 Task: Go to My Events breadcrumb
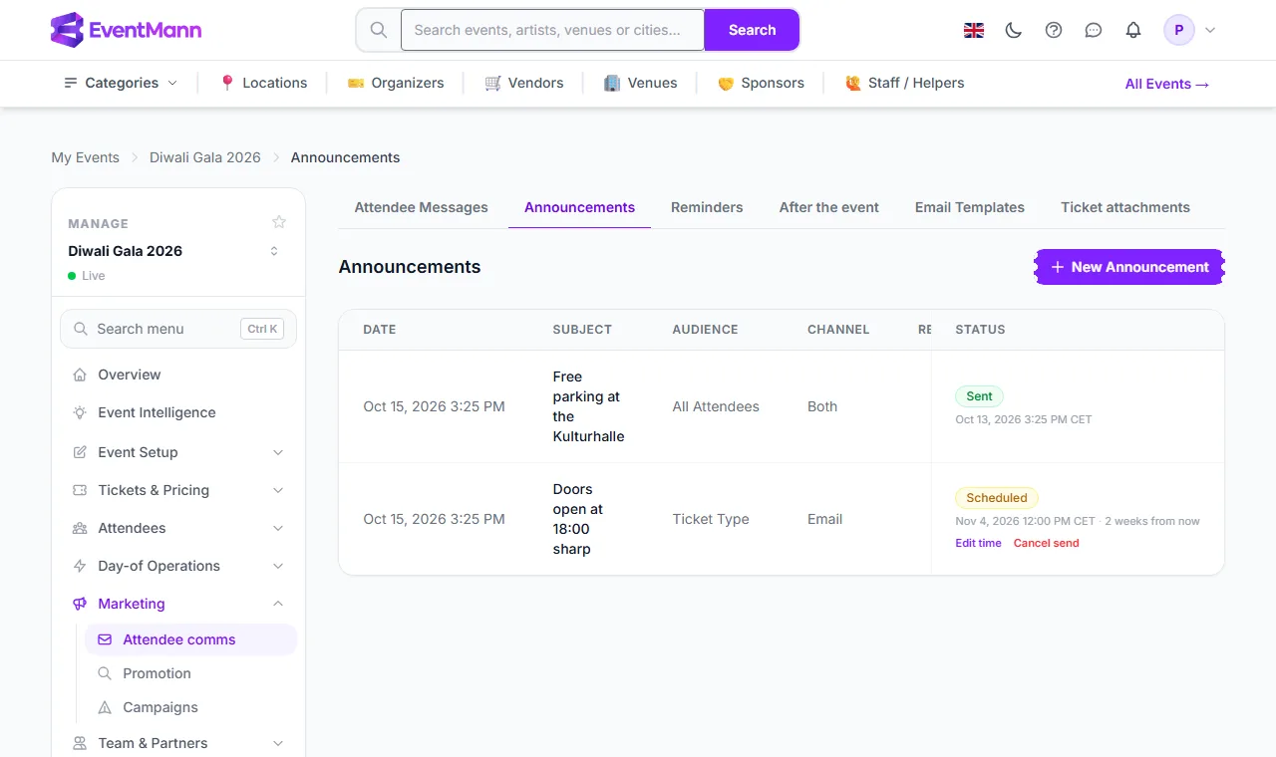point(86,157)
